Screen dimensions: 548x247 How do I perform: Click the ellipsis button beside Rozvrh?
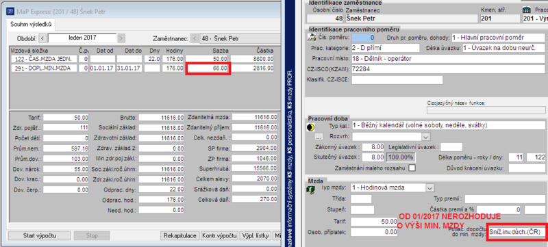coord(319,136)
